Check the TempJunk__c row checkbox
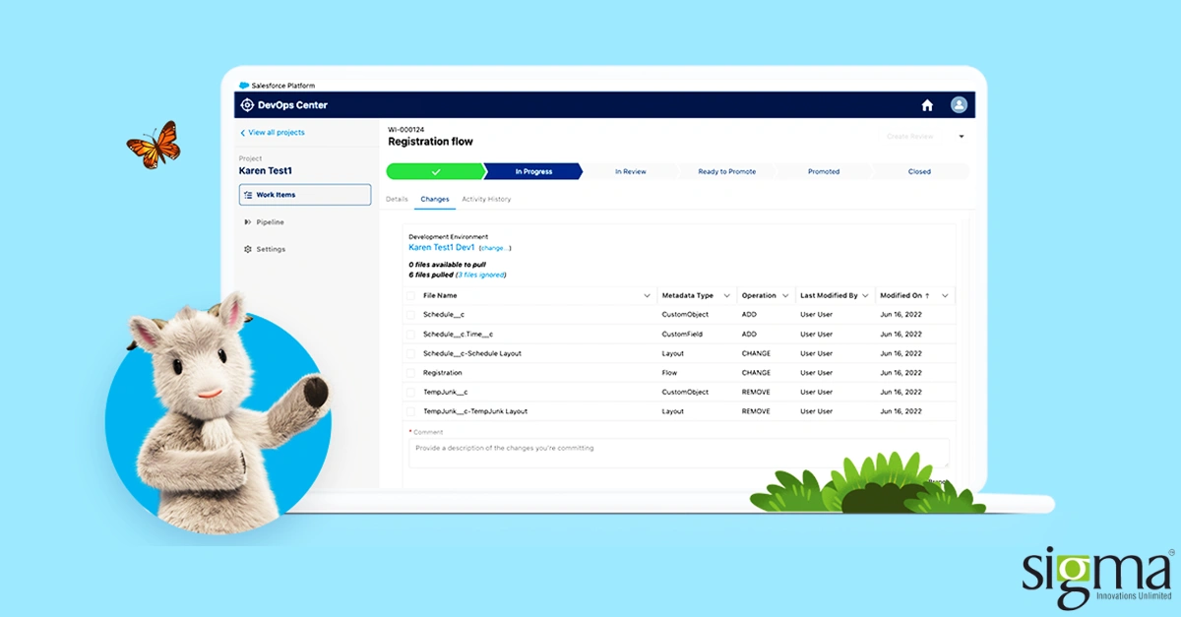Image resolution: width=1181 pixels, height=617 pixels. [x=410, y=392]
